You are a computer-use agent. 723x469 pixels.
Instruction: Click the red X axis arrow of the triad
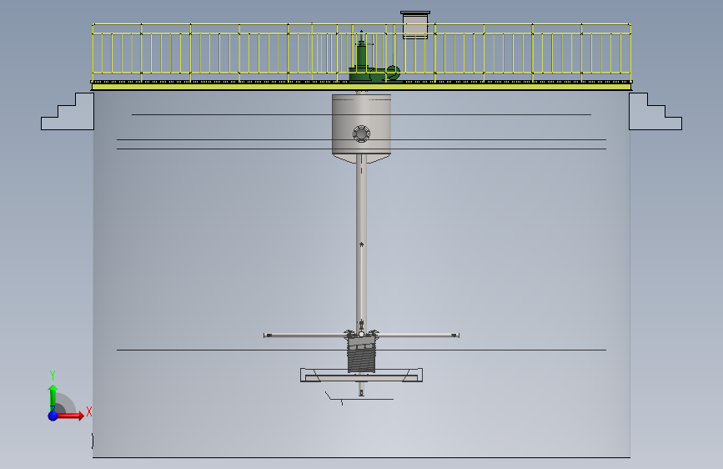(72, 416)
